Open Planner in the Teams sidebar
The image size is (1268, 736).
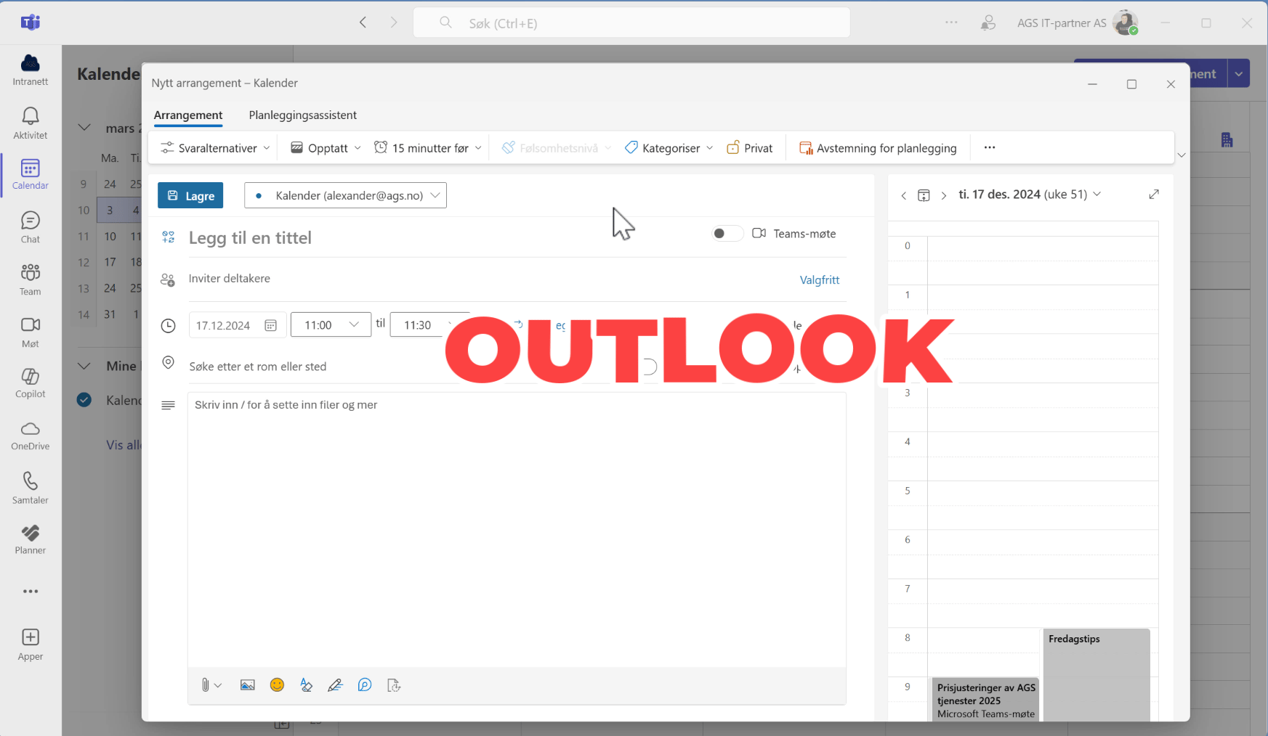click(x=31, y=539)
